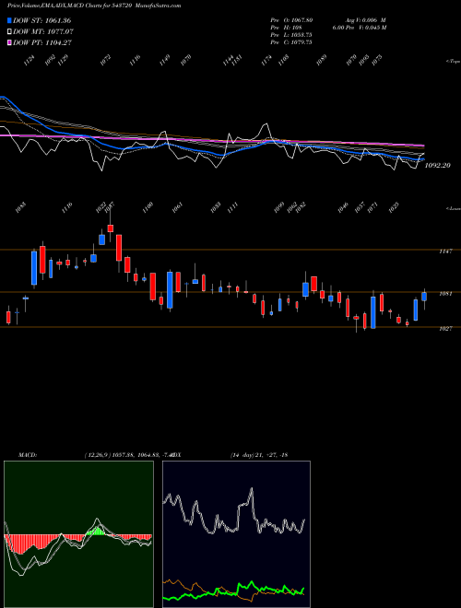Image resolution: width=461 pixels, height=608 pixels.
Task: Select the DOW PT: 1104.27 label
Action: (x=42, y=42)
